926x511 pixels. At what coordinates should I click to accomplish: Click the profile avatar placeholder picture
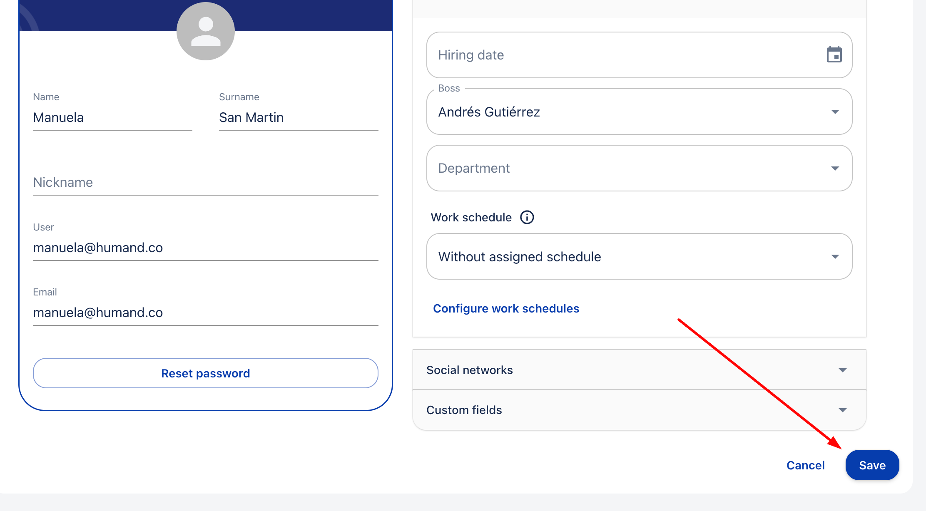(x=206, y=31)
